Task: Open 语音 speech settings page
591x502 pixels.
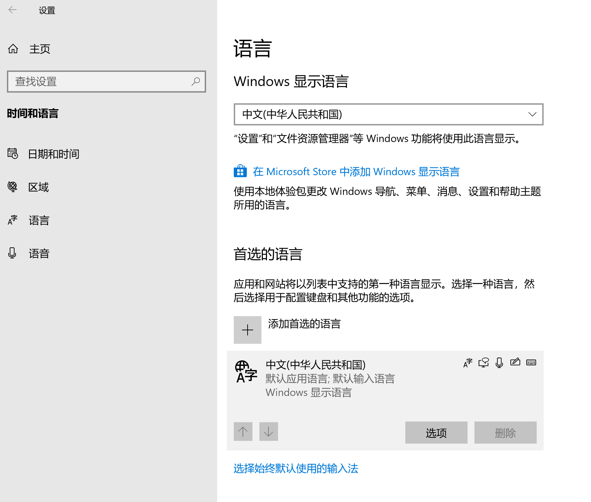Action: [x=39, y=253]
